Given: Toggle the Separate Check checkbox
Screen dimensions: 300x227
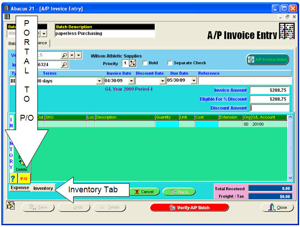Looking at the screenshot, I should click(x=170, y=63).
